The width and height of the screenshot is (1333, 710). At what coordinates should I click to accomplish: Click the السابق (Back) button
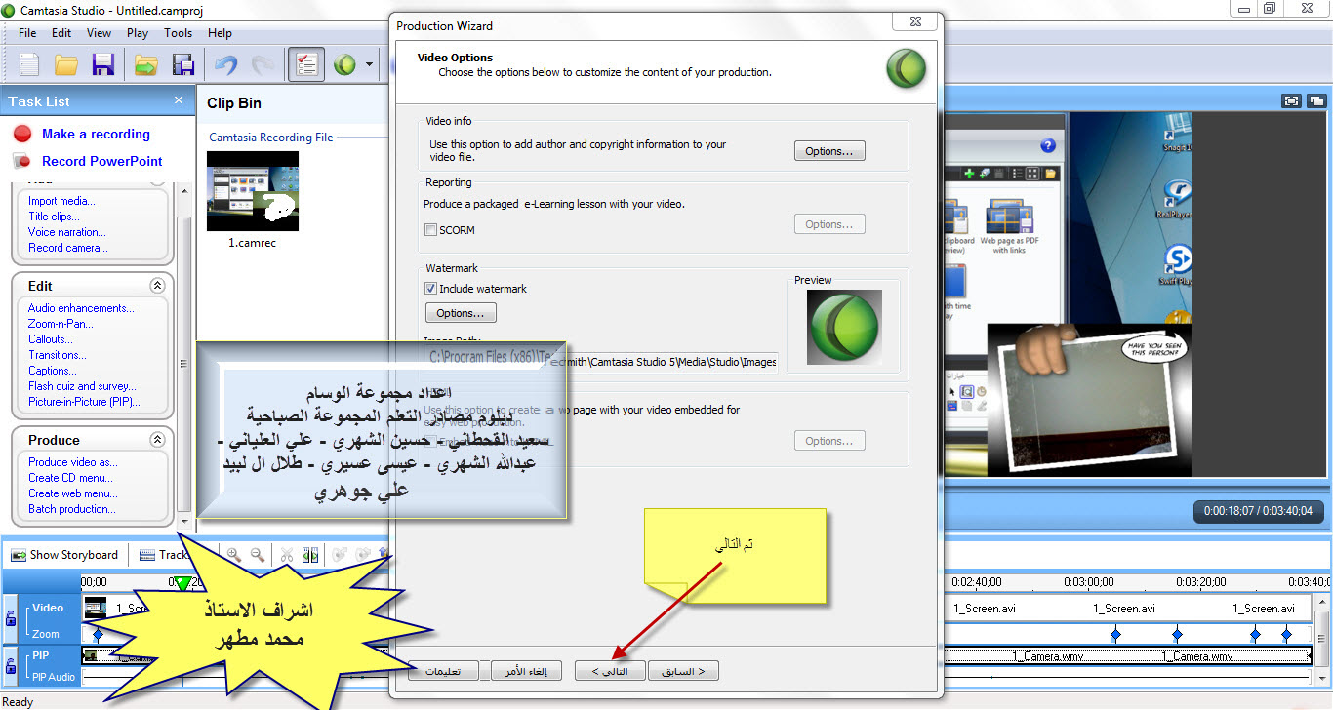pos(683,671)
